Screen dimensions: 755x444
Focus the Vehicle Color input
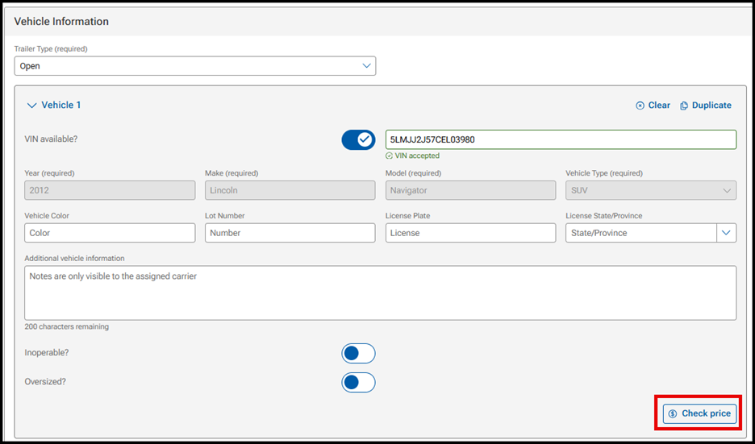click(110, 233)
